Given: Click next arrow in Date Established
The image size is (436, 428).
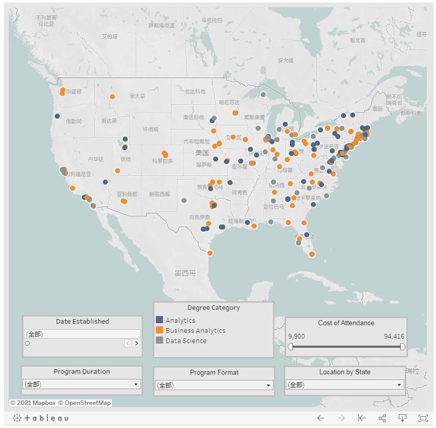Looking at the screenshot, I should pos(136,344).
